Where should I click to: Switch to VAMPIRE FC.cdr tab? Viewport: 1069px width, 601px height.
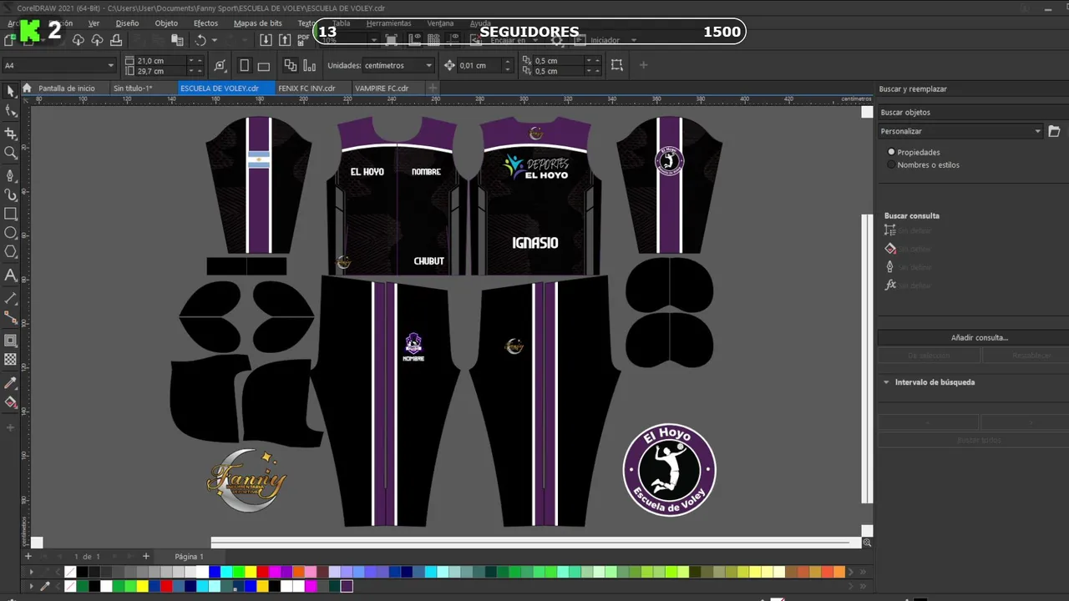click(x=382, y=88)
